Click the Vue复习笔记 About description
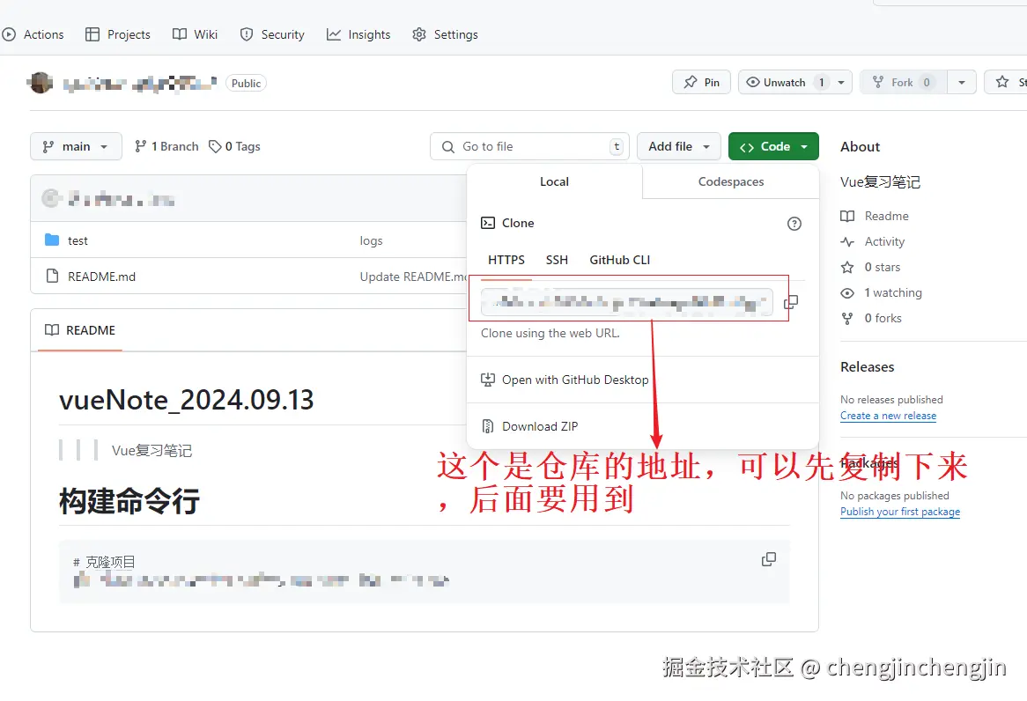1027x701 pixels. click(880, 182)
